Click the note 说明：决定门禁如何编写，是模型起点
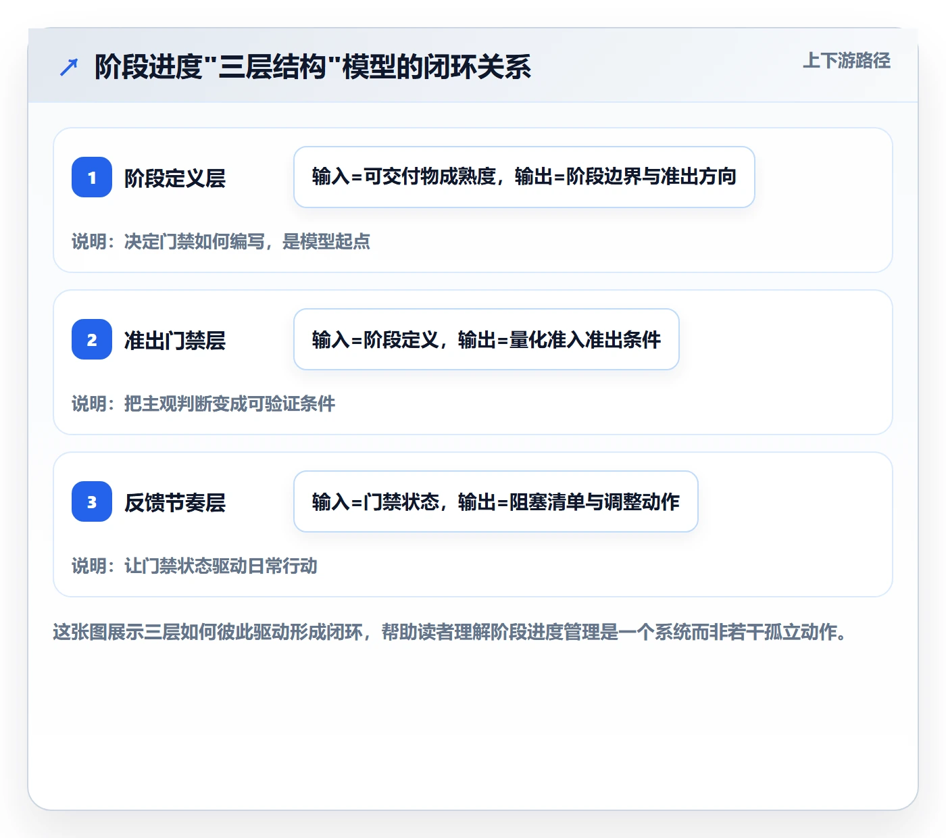Screen dimensions: 946x838 click(221, 242)
